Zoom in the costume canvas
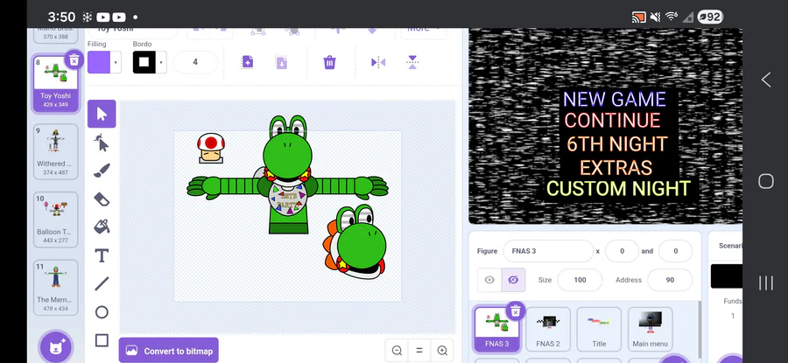Image resolution: width=788 pixels, height=363 pixels. (x=442, y=351)
